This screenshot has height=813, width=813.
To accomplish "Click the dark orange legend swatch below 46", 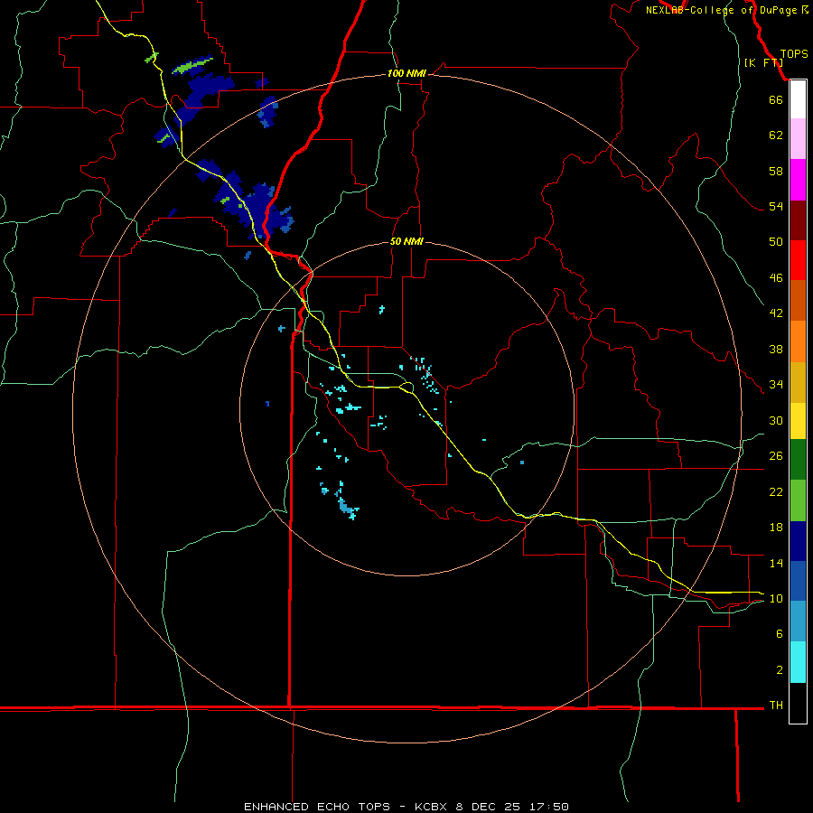I will [x=798, y=300].
